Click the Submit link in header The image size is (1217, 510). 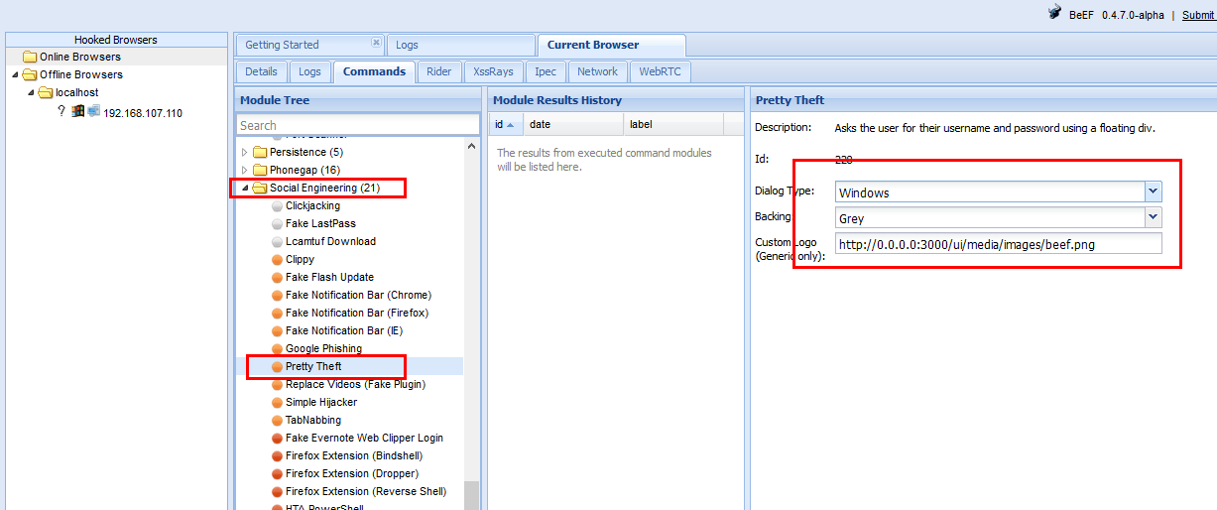click(x=1197, y=15)
